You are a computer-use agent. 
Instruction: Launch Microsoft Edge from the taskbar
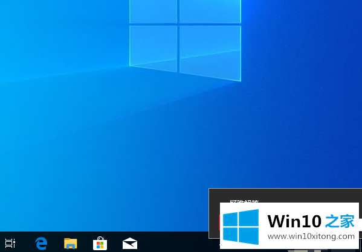(x=41, y=244)
